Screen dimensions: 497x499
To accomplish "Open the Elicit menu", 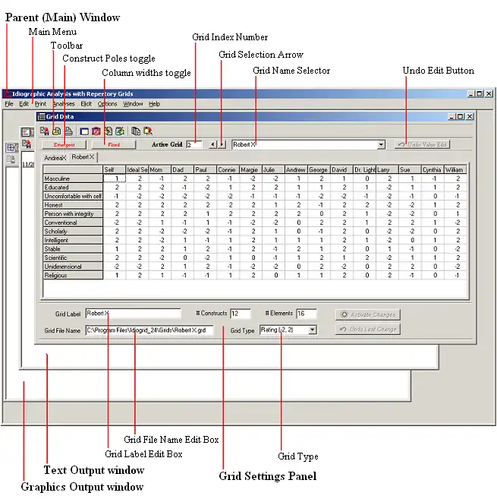I will point(86,103).
